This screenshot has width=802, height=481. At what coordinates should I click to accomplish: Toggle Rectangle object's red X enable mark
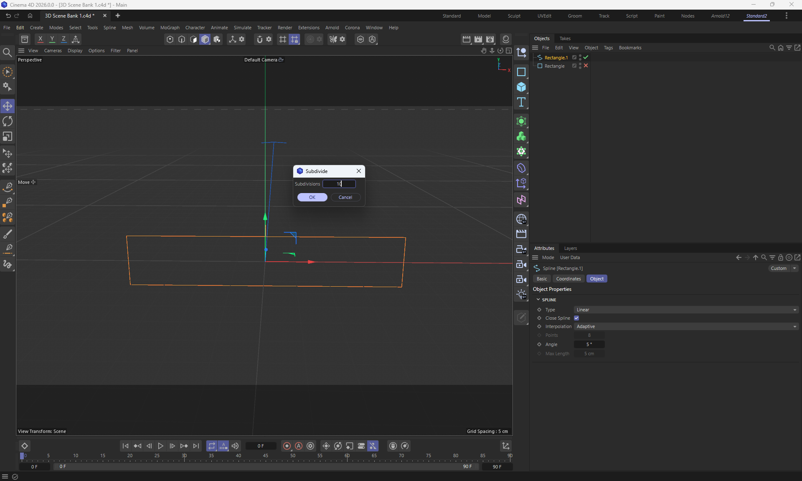(x=586, y=66)
